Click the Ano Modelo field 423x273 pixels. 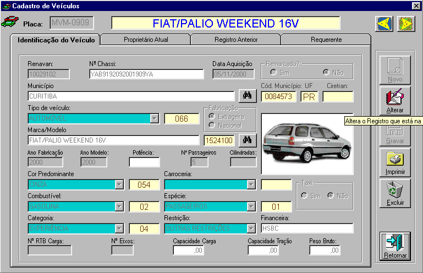[x=94, y=162]
